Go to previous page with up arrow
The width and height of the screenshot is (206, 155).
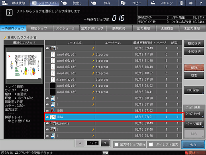pyautogui.click(x=80, y=143)
